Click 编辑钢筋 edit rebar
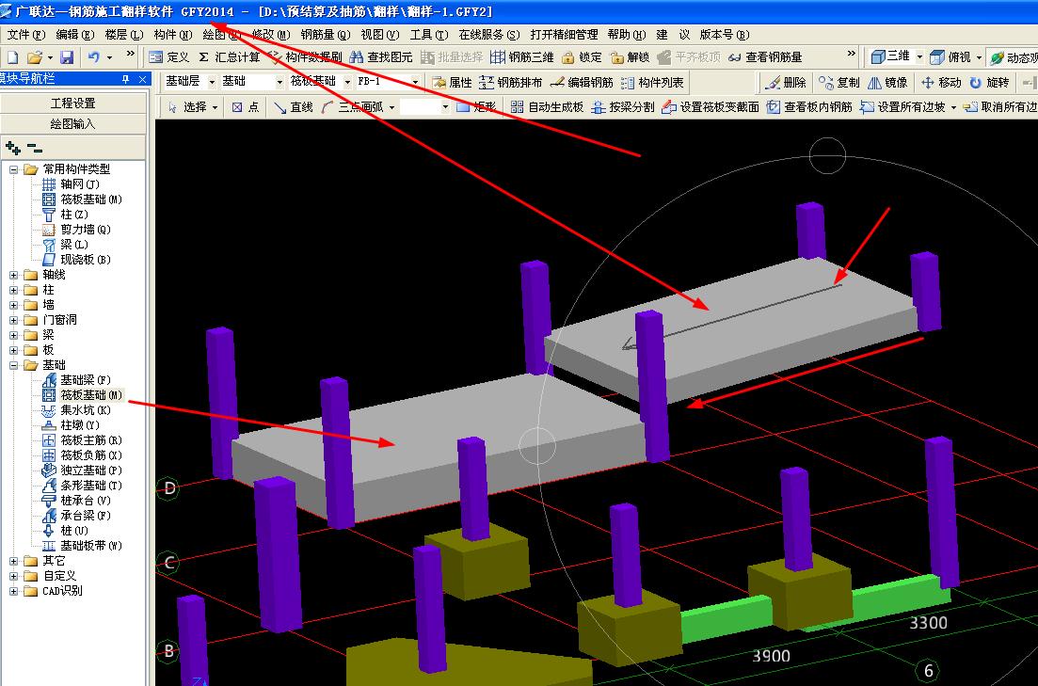 pyautogui.click(x=582, y=82)
